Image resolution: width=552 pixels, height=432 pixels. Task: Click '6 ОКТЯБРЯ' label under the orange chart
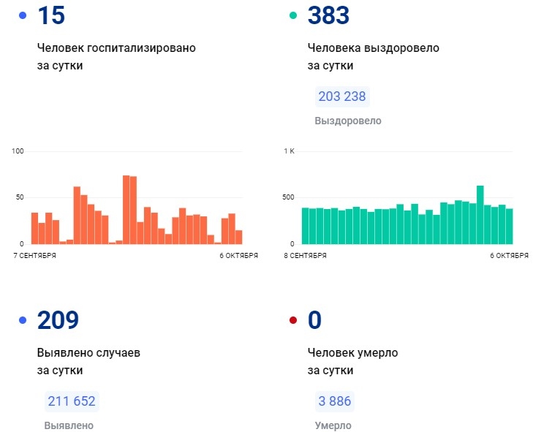[237, 256]
